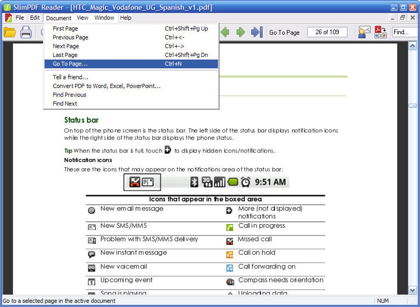
Task: Click the orange call on hold icon
Action: click(x=229, y=254)
